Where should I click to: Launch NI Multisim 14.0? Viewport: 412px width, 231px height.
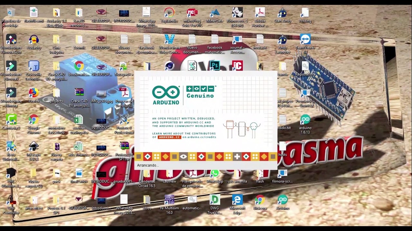(x=169, y=205)
